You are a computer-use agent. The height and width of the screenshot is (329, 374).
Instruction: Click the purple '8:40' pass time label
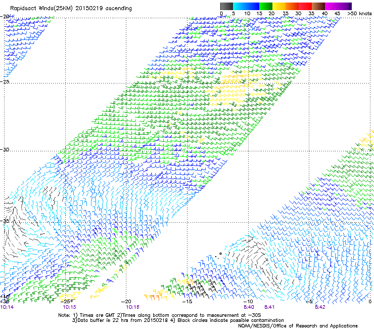pyautogui.click(x=249, y=307)
